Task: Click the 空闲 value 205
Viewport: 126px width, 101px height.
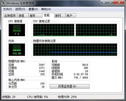Action: pyautogui.click(x=43, y=74)
